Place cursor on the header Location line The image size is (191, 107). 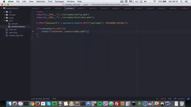point(65,32)
